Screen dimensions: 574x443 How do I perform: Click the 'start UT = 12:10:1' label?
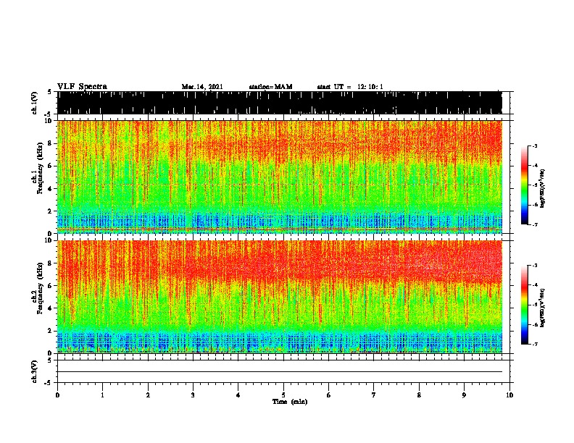350,87
